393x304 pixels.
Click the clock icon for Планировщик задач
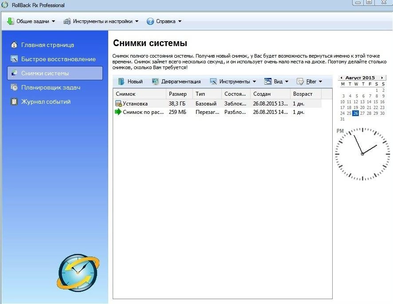pos(14,87)
